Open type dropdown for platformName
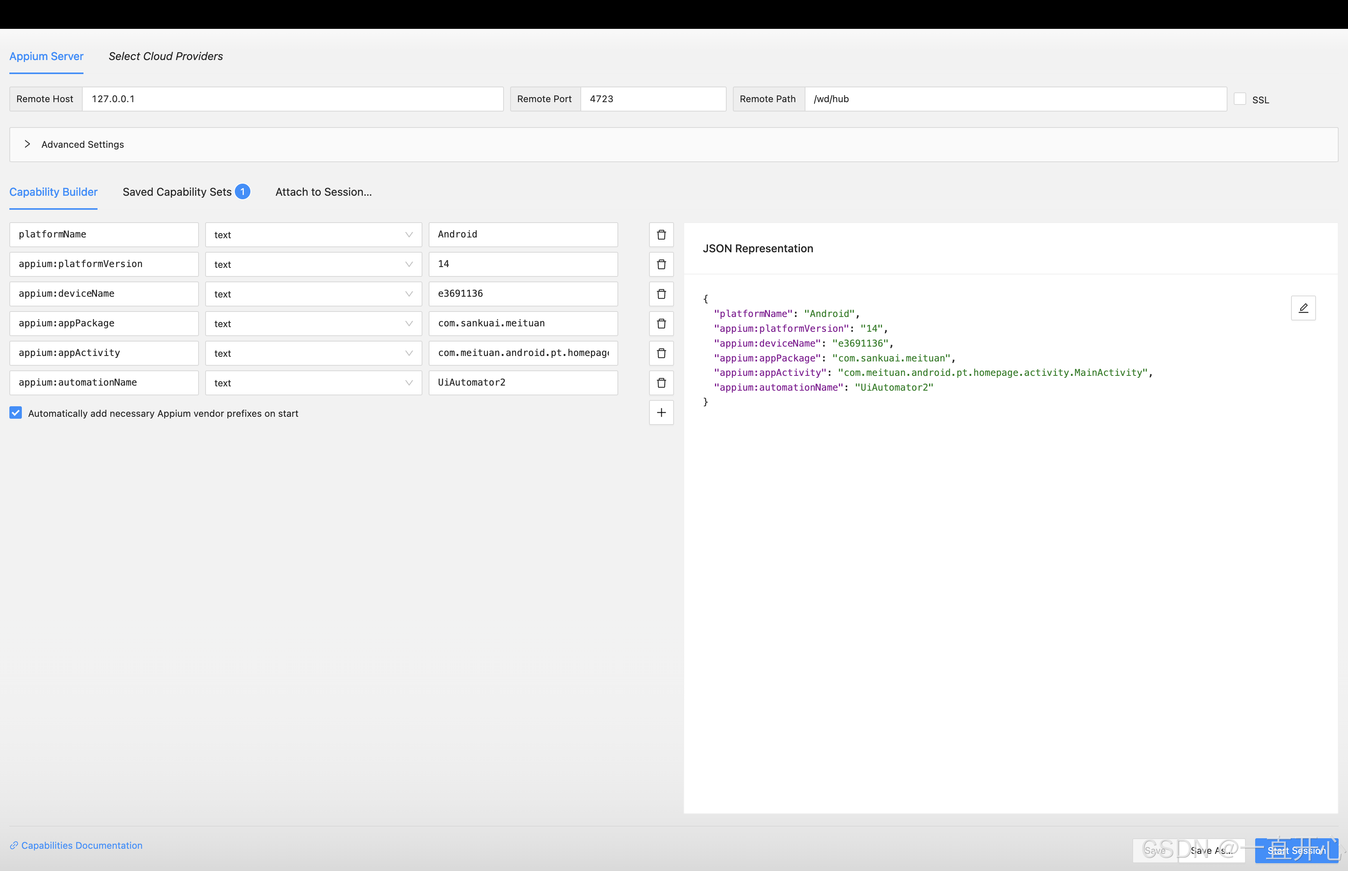The width and height of the screenshot is (1348, 871). pyautogui.click(x=313, y=235)
